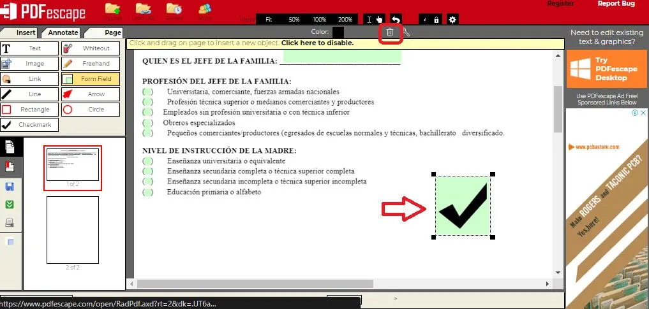
Task: Click the Upload folder icon
Action: (x=112, y=9)
